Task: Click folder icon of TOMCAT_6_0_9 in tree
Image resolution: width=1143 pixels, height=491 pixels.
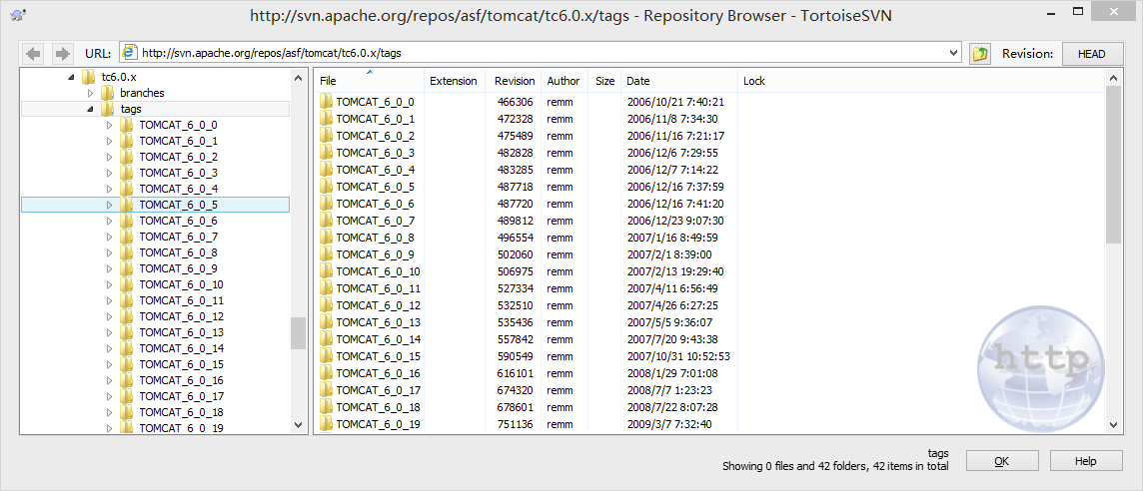Action: pyautogui.click(x=127, y=268)
